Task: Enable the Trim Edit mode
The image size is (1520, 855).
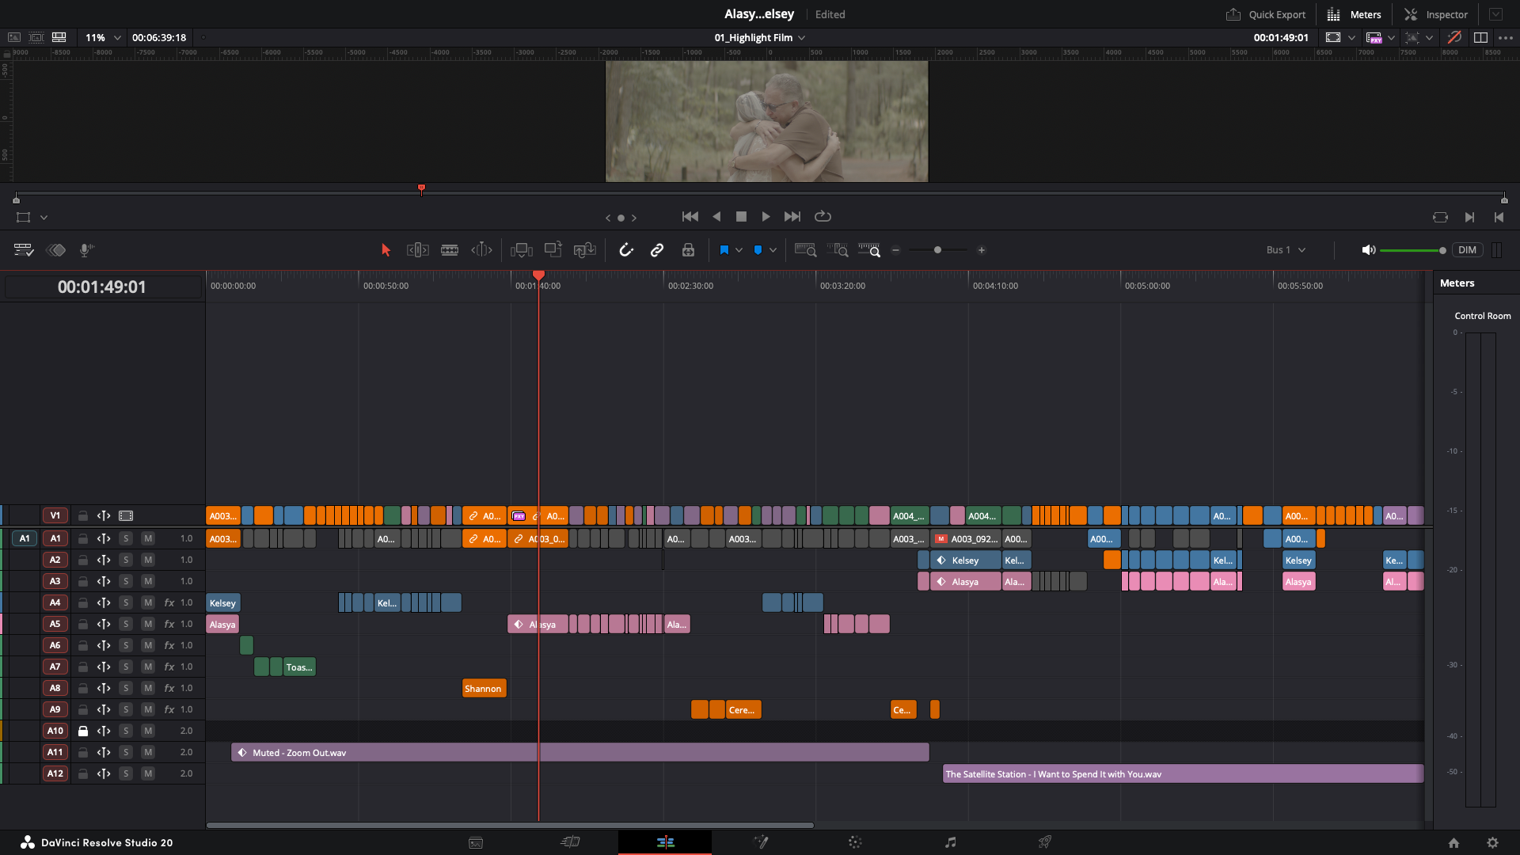Action: pyautogui.click(x=417, y=249)
